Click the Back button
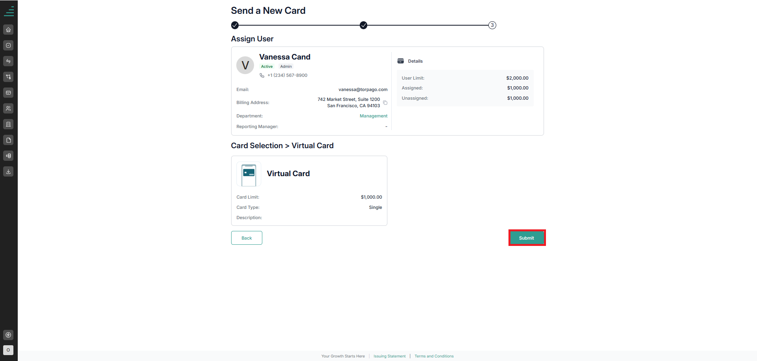The width and height of the screenshot is (757, 361). point(247,238)
